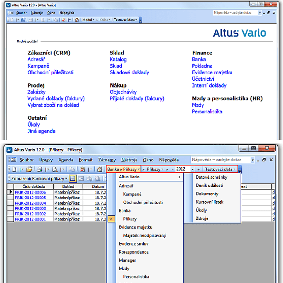
Task: Create a new record in the Příkazy window toolbar
Action: pos(14,169)
